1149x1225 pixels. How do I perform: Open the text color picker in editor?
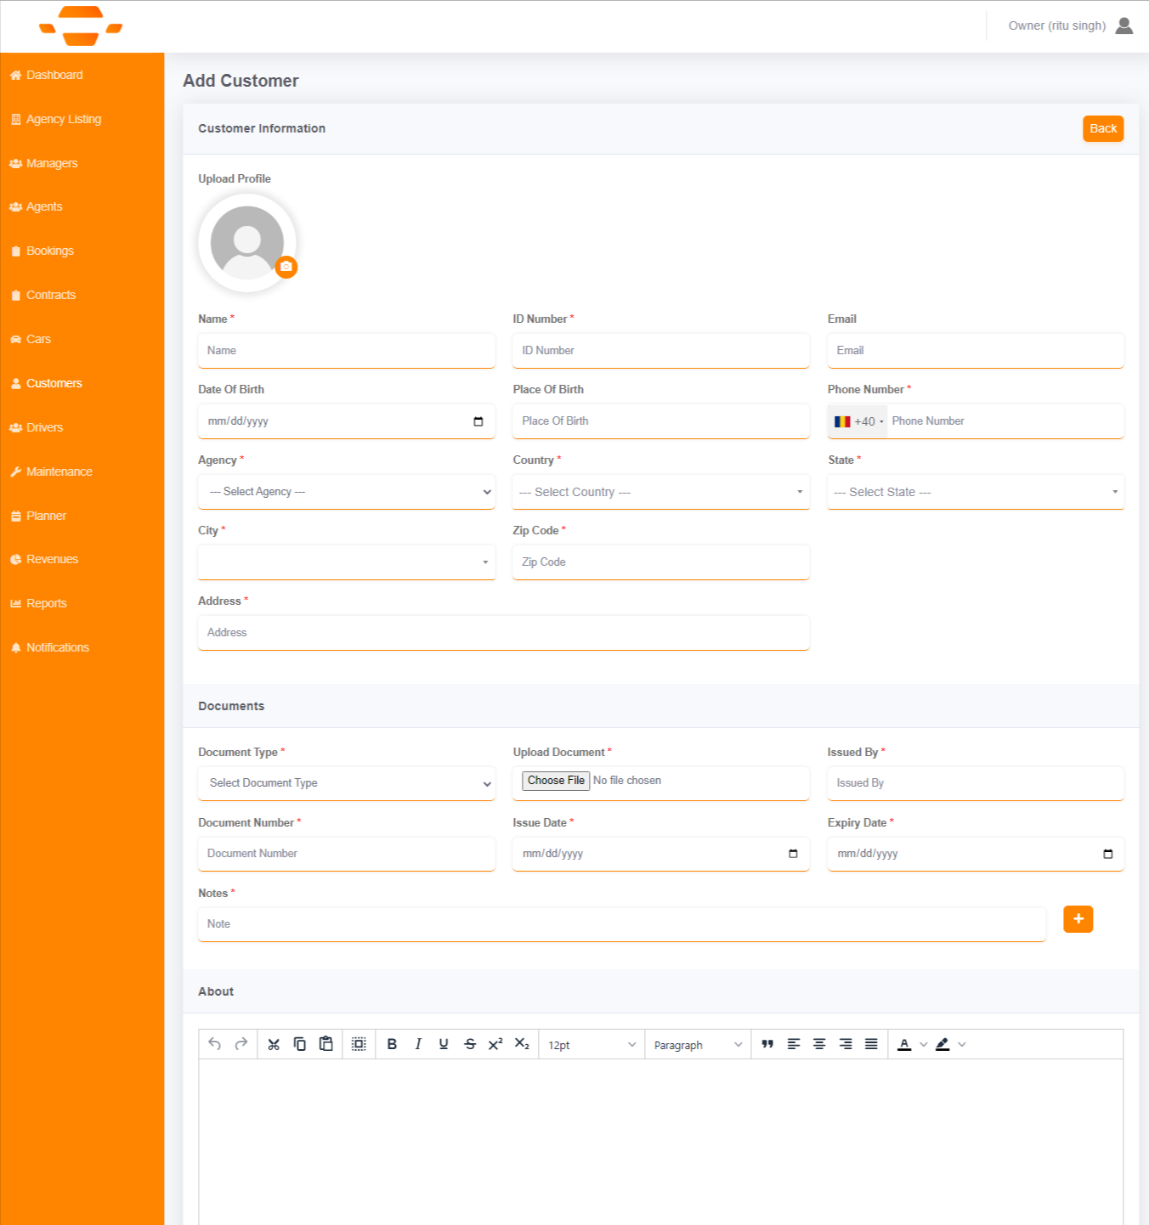[x=923, y=1045]
